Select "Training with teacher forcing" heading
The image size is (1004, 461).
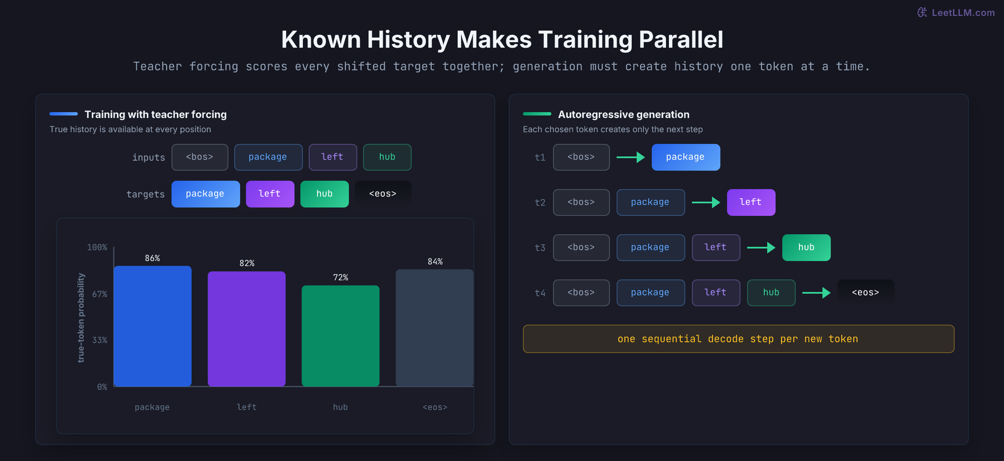coord(156,115)
